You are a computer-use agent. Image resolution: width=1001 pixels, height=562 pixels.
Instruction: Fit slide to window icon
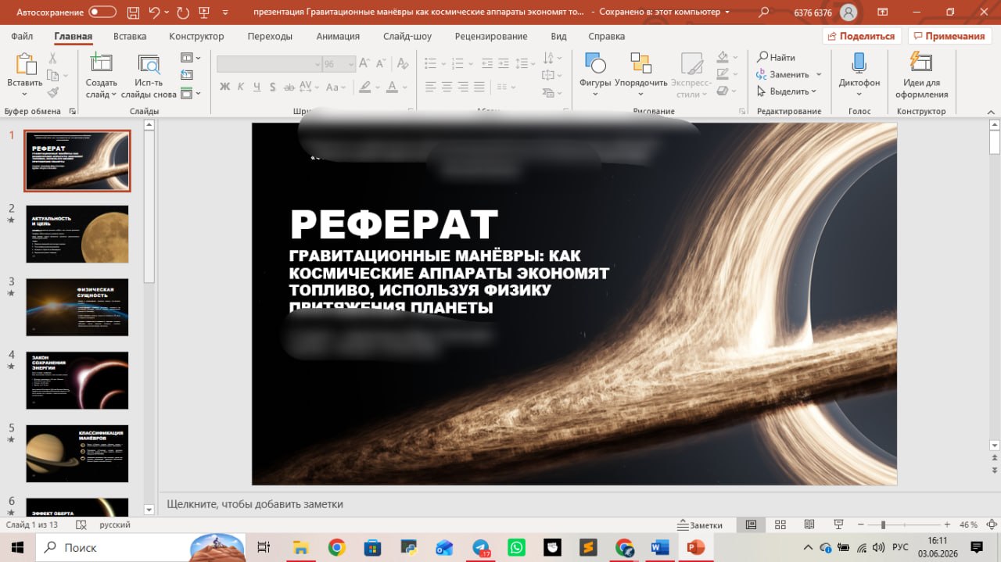[x=992, y=525]
